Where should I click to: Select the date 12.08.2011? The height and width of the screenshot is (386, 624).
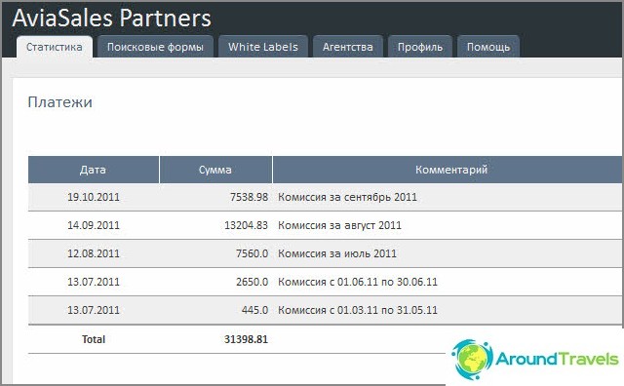click(x=94, y=253)
